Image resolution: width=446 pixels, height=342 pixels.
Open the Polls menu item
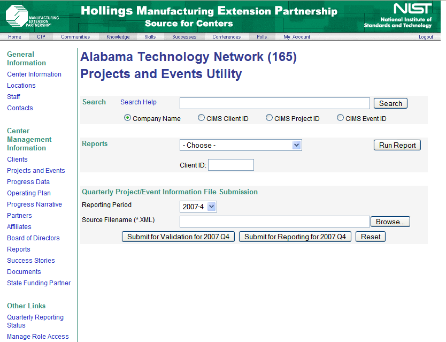coord(262,37)
